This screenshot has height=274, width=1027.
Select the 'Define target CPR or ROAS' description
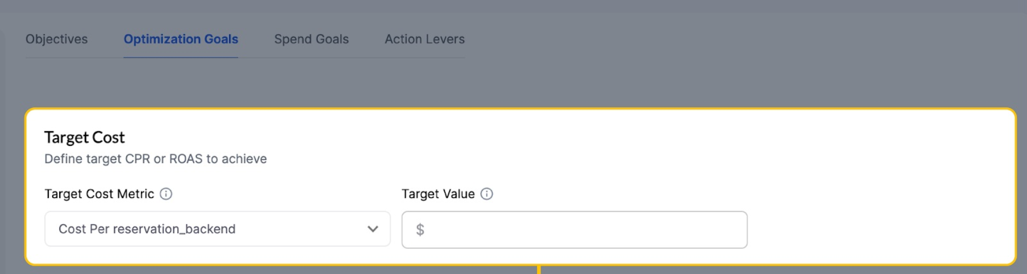(x=156, y=159)
